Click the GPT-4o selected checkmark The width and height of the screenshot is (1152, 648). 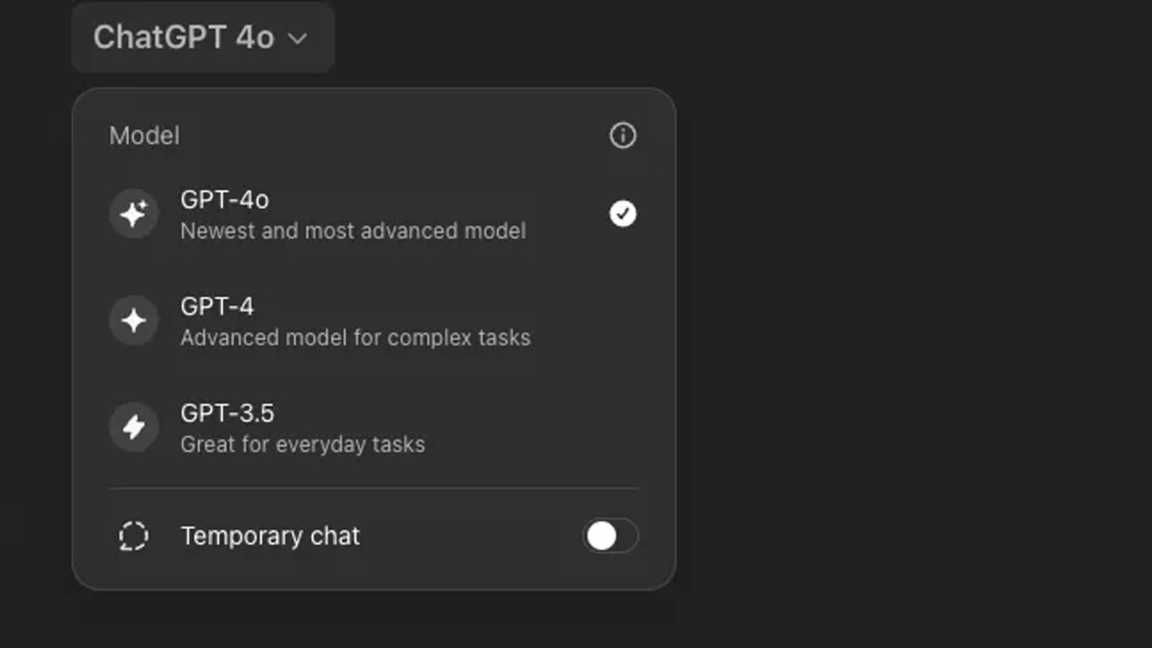tap(623, 214)
